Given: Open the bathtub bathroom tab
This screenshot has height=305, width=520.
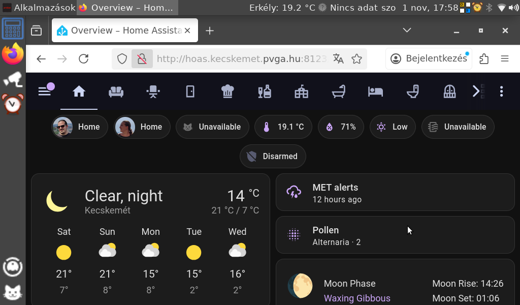Looking at the screenshot, I should 339,91.
